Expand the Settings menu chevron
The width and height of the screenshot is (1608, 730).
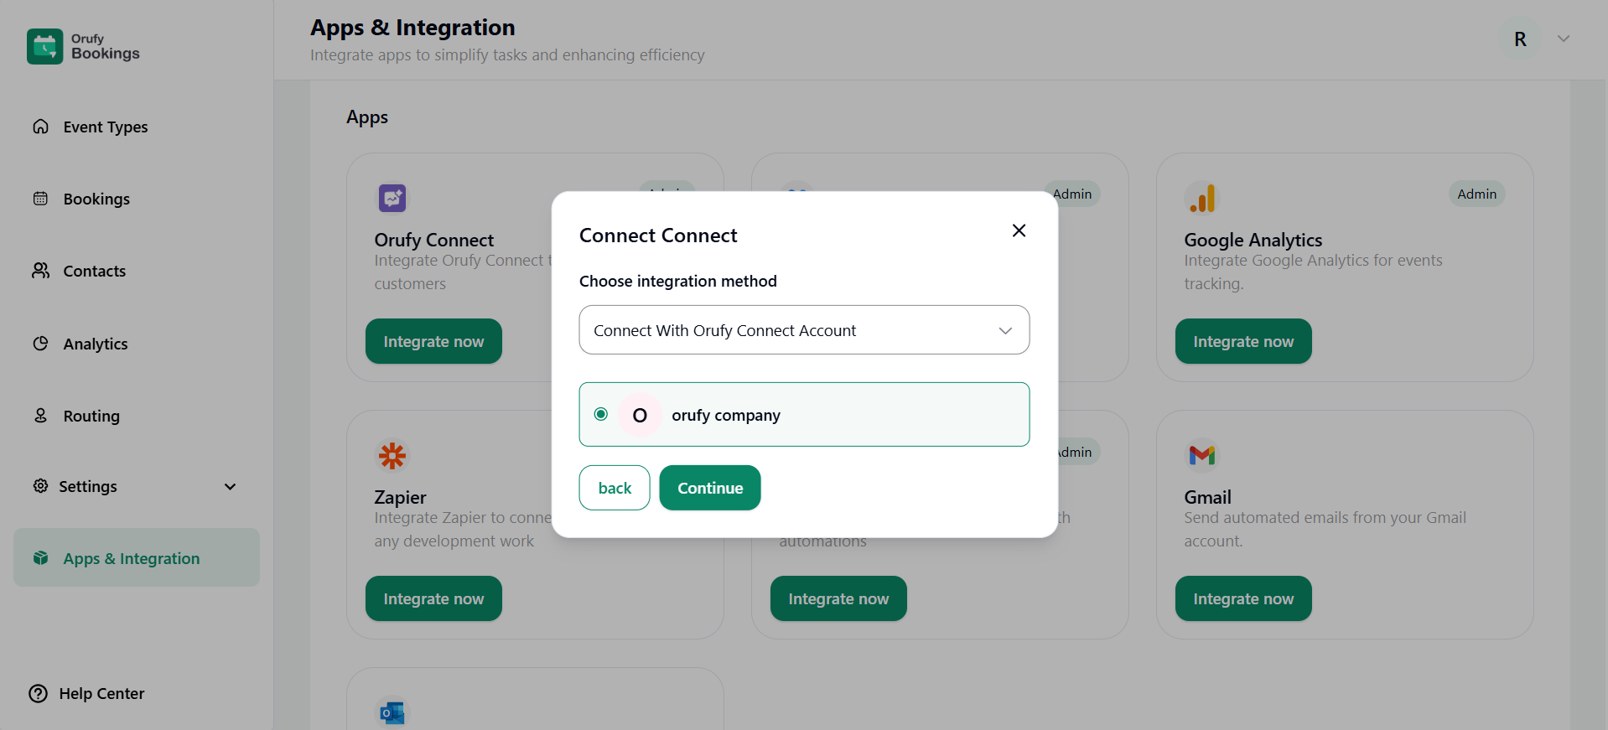point(230,487)
